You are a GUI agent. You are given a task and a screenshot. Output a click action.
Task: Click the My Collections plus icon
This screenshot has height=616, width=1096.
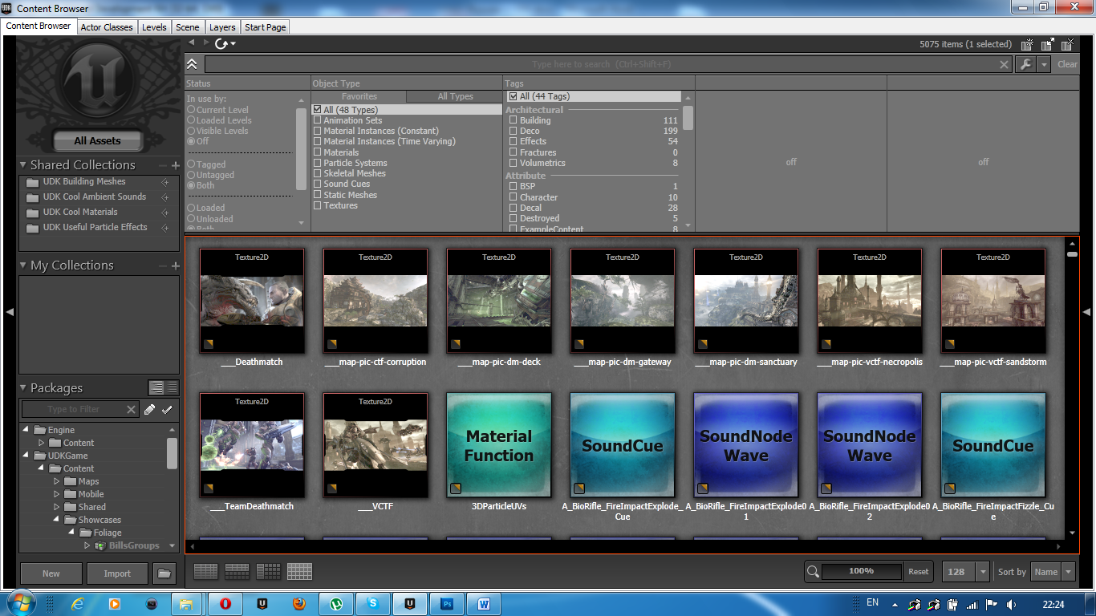coord(175,265)
